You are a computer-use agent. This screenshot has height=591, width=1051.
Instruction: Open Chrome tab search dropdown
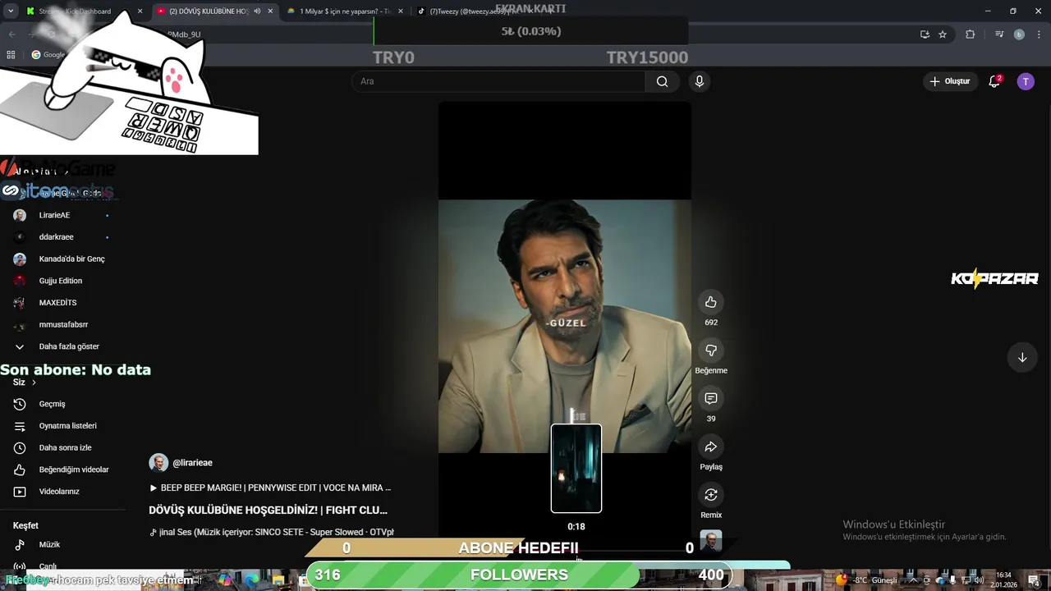pyautogui.click(x=11, y=11)
